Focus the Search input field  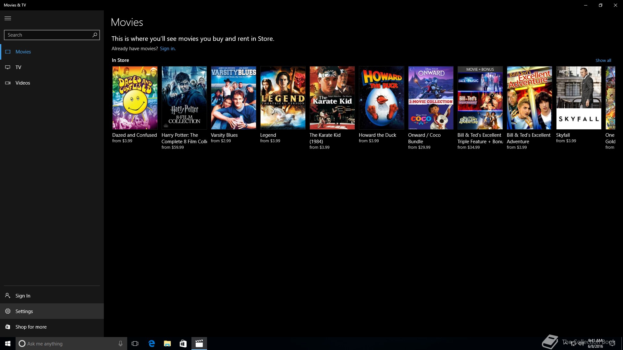[x=52, y=35]
